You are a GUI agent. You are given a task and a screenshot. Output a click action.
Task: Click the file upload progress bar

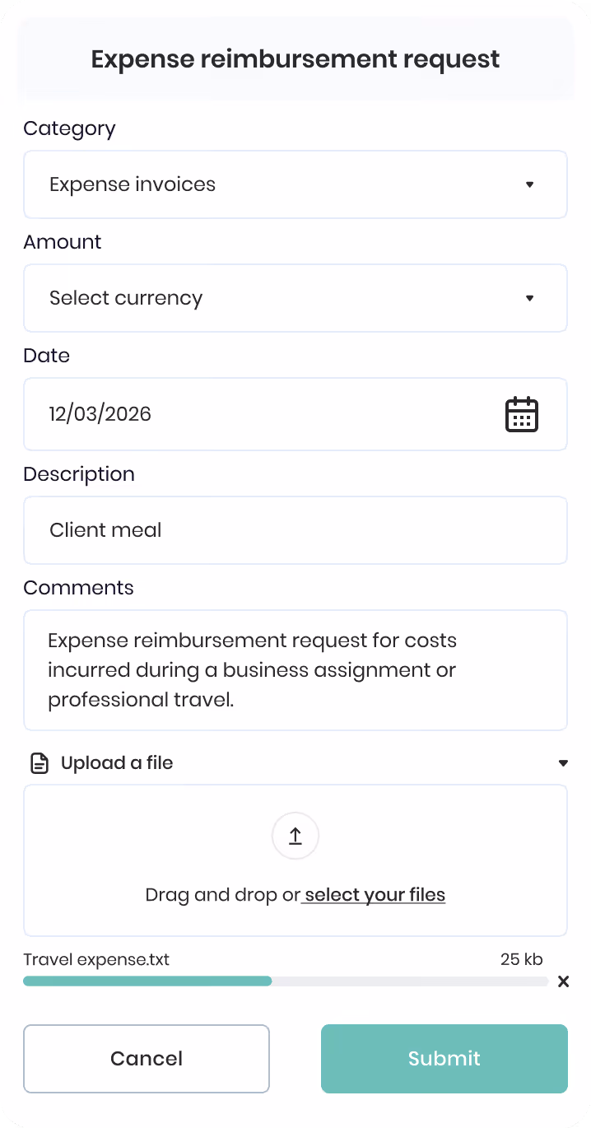(x=286, y=981)
